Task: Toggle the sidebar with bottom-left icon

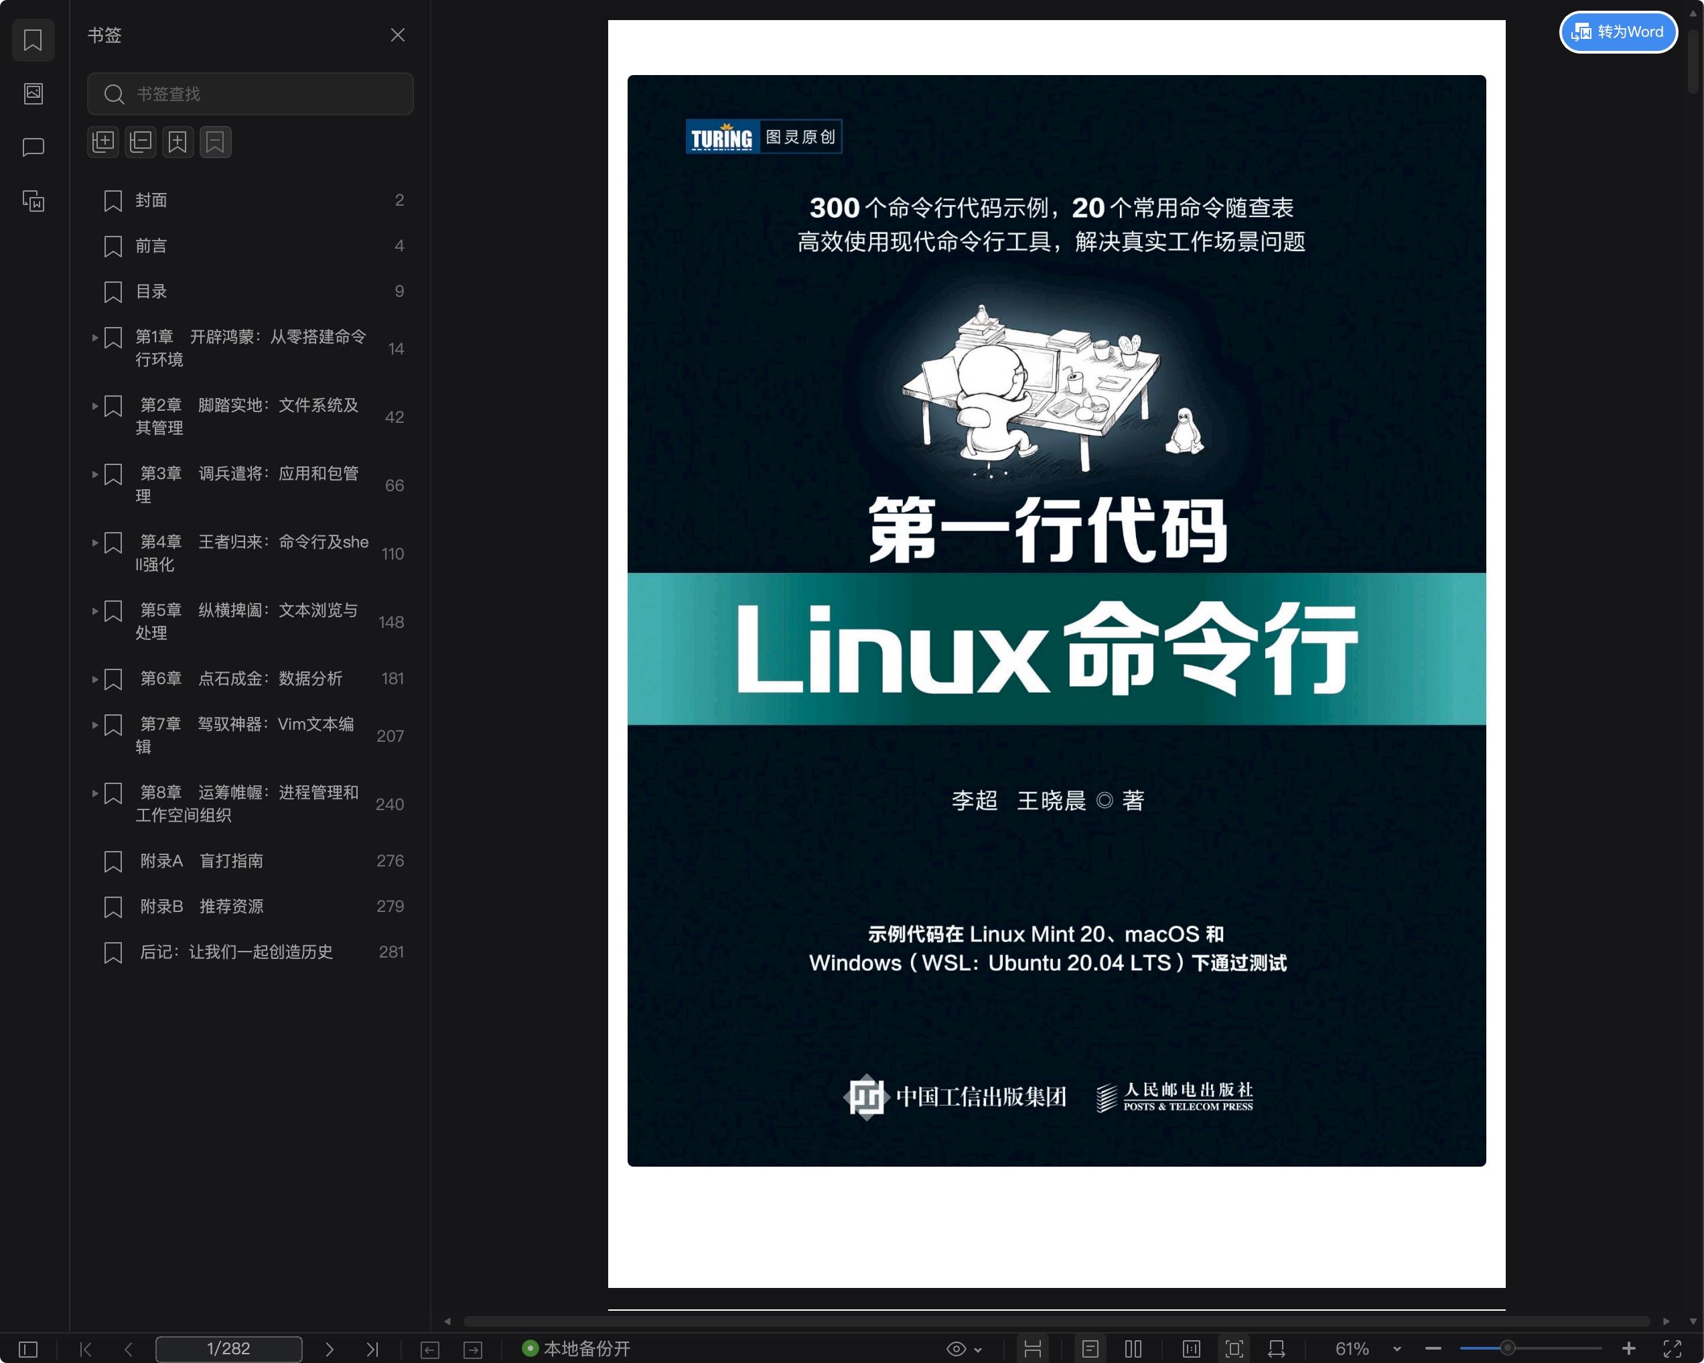Action: [x=28, y=1349]
